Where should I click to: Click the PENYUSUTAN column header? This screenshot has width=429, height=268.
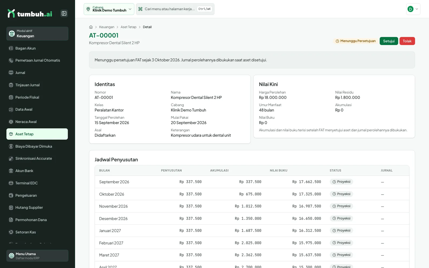click(x=171, y=170)
